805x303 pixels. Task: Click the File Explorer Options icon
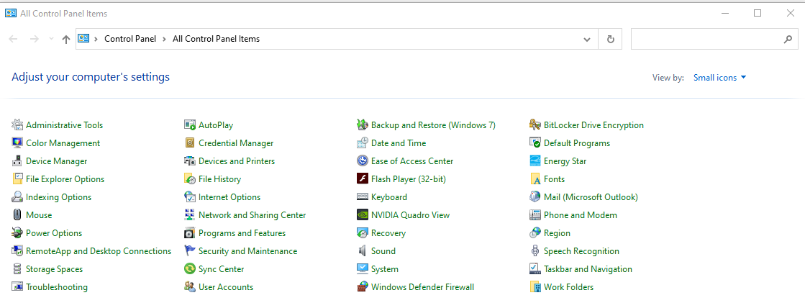click(x=17, y=178)
